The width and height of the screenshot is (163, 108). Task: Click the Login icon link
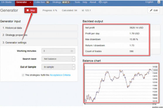coord(103,2)
